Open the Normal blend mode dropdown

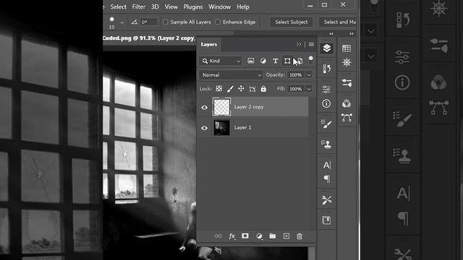click(231, 75)
